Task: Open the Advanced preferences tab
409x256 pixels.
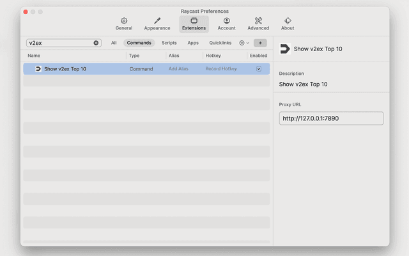Action: click(x=258, y=24)
